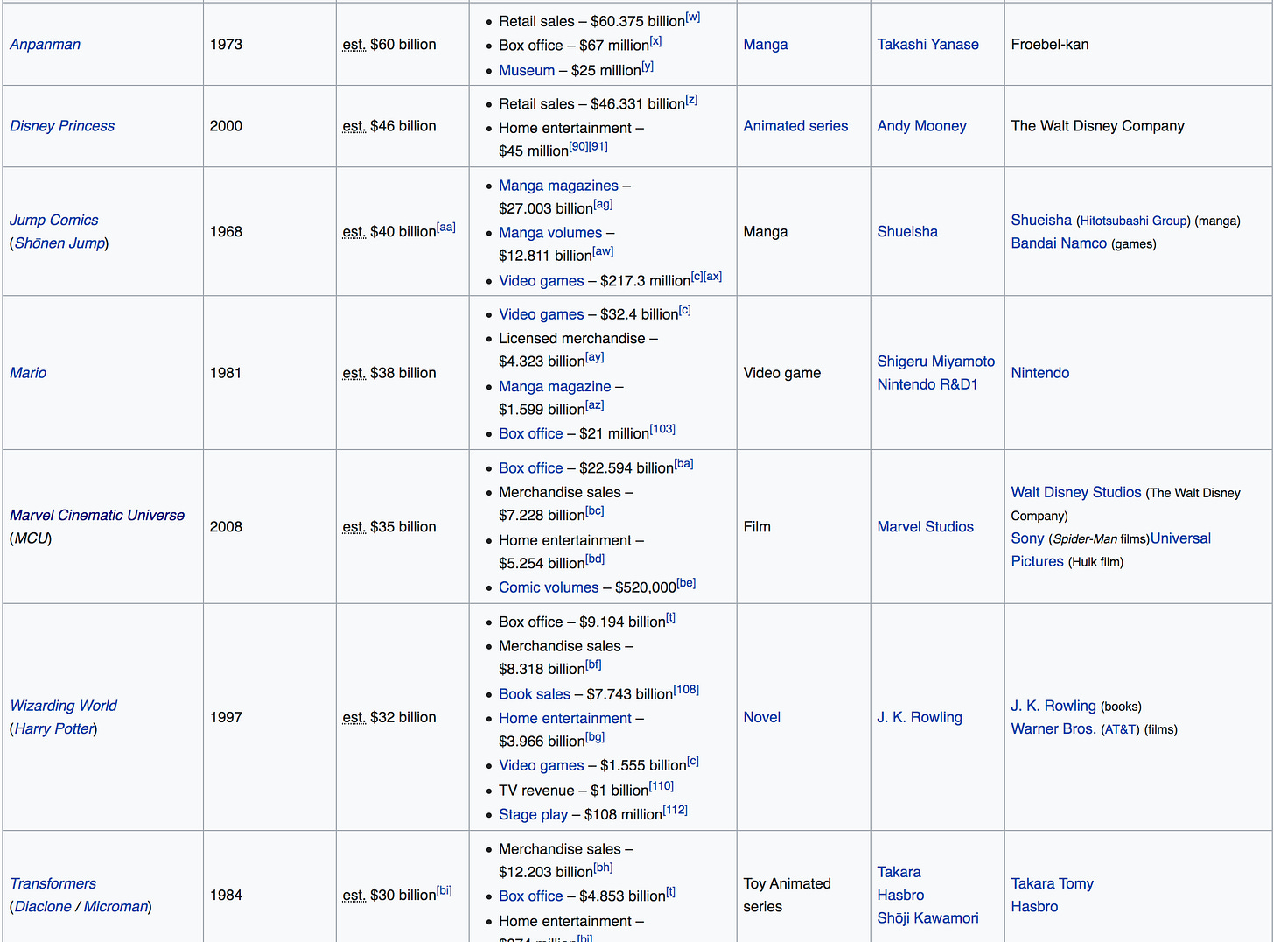Open footnote [bi] next to $30 billion
1274x942 pixels.
coord(444,890)
